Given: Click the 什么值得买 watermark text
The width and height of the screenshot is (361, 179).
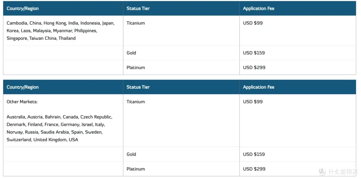Looking at the screenshot, I should [x=343, y=172].
